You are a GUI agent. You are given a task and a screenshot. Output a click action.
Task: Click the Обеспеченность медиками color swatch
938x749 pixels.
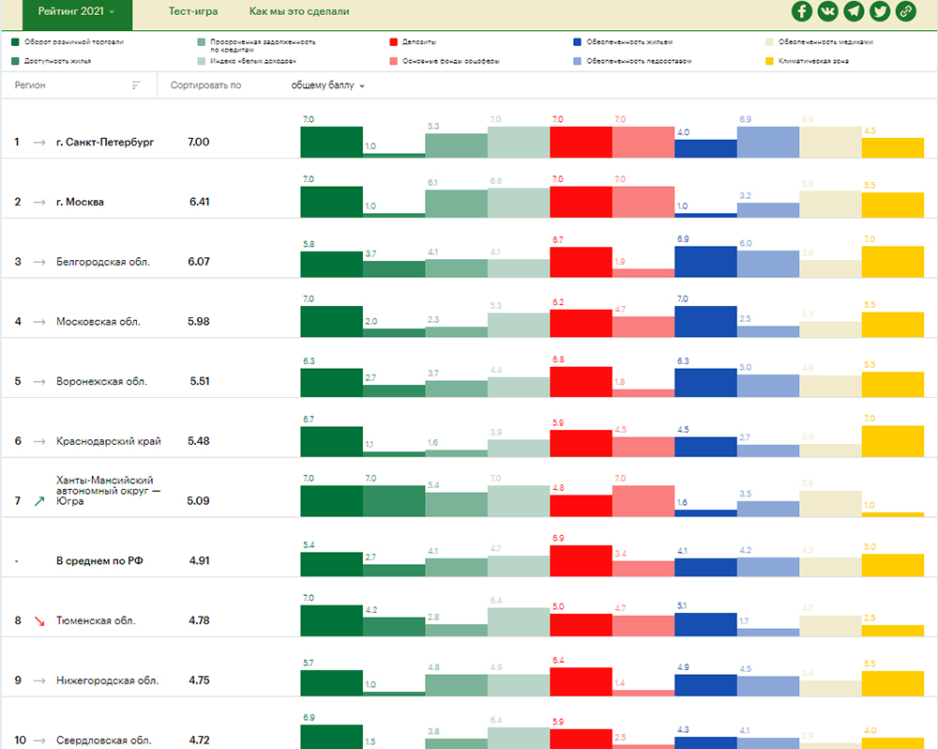(x=770, y=42)
